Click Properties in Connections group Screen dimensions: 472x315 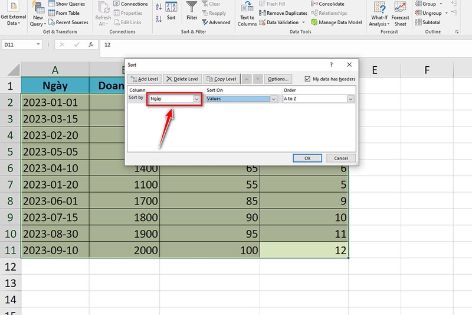click(x=128, y=13)
